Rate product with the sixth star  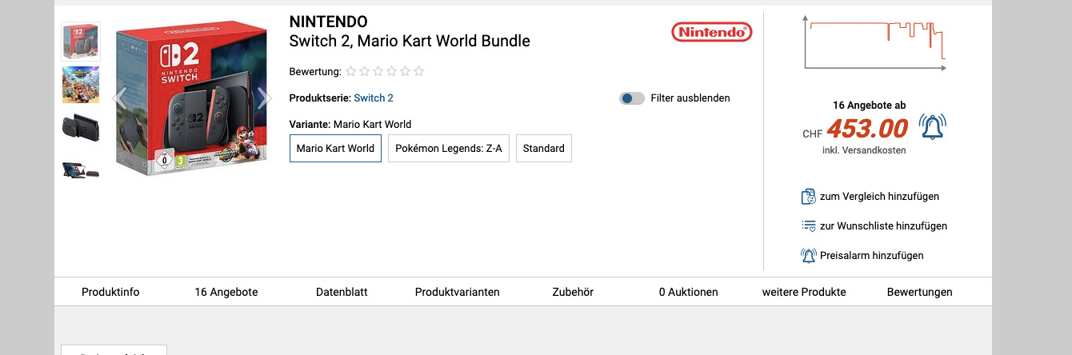click(419, 71)
